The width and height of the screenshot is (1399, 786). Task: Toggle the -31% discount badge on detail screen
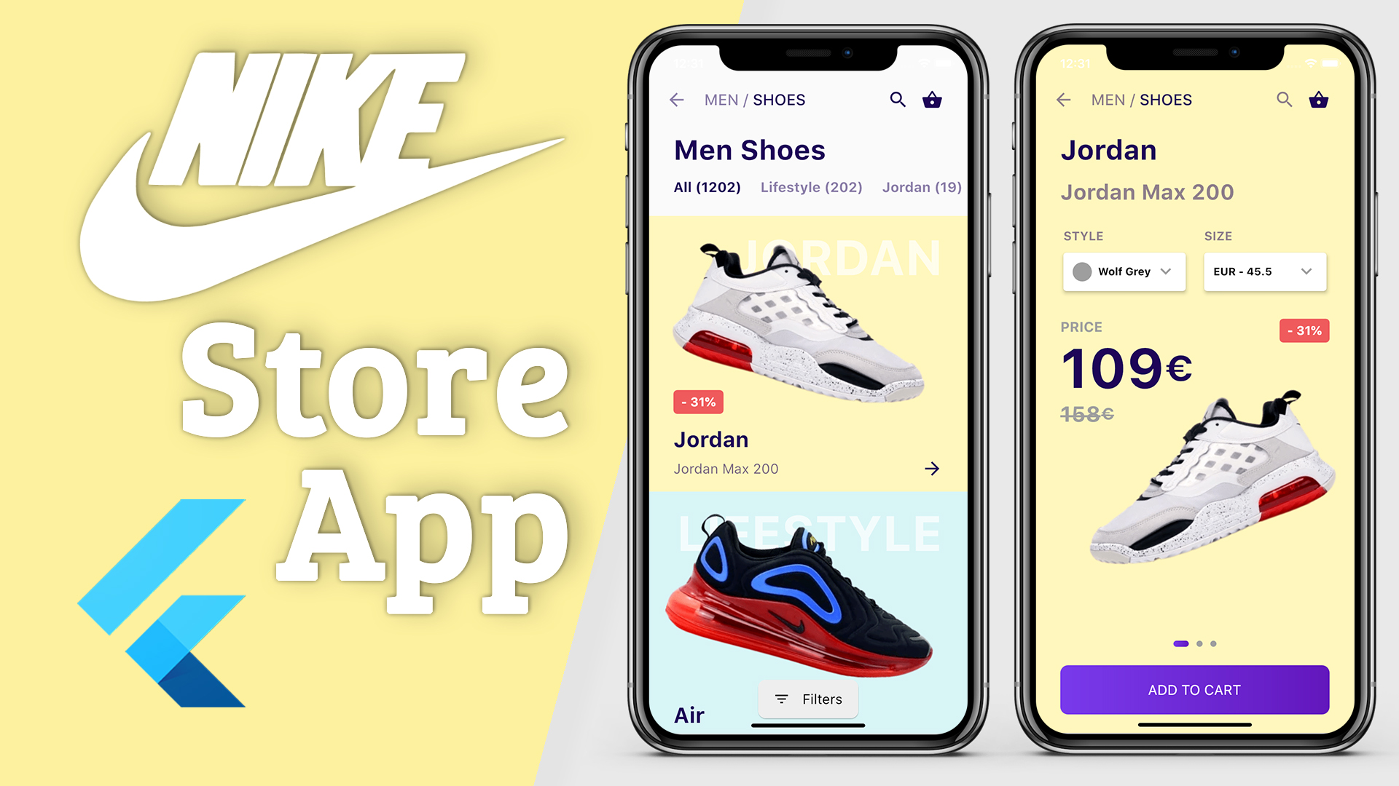click(x=1305, y=332)
